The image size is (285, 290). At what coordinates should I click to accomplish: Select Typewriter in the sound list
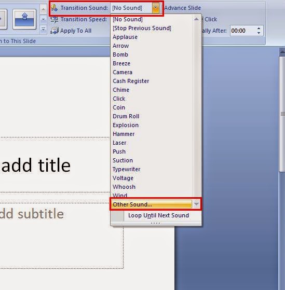click(x=126, y=169)
